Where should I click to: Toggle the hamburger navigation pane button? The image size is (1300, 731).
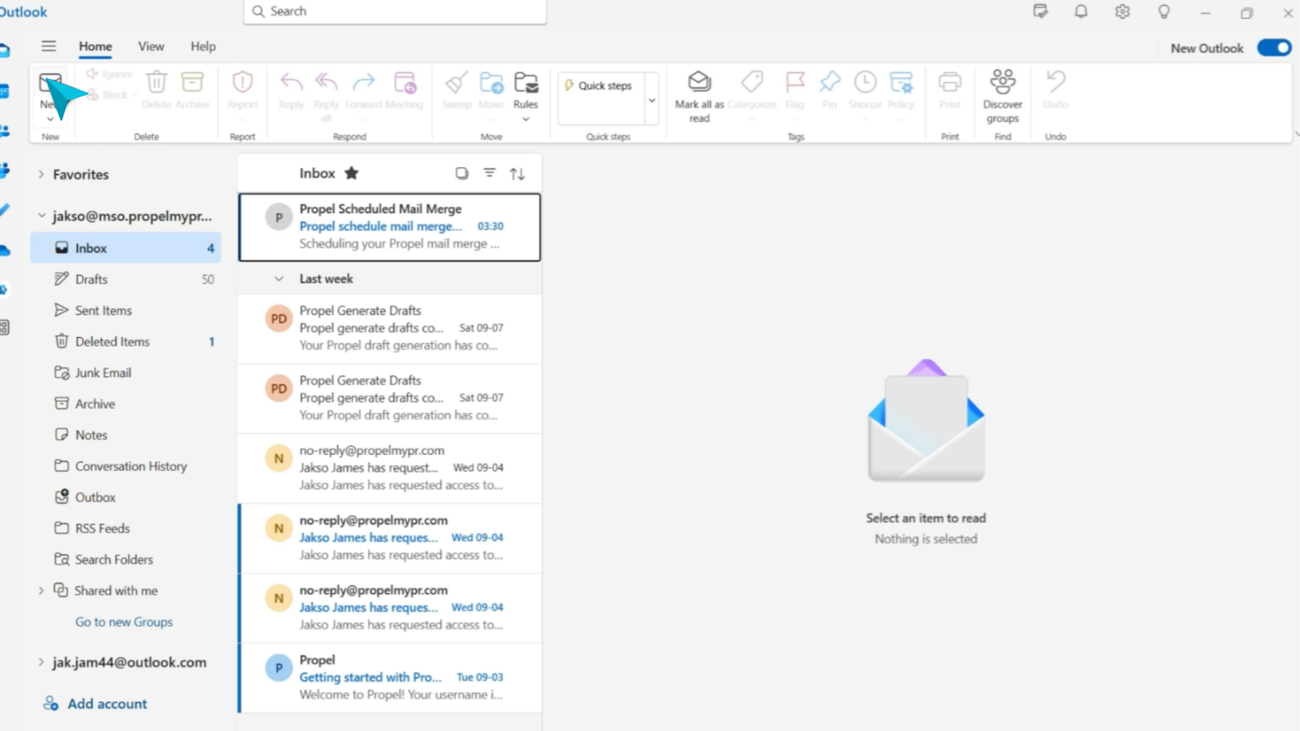48,46
